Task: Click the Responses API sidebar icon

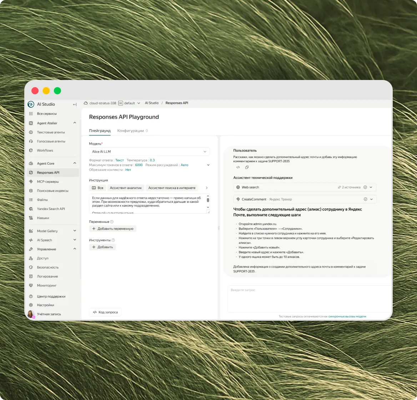Action: (x=31, y=172)
